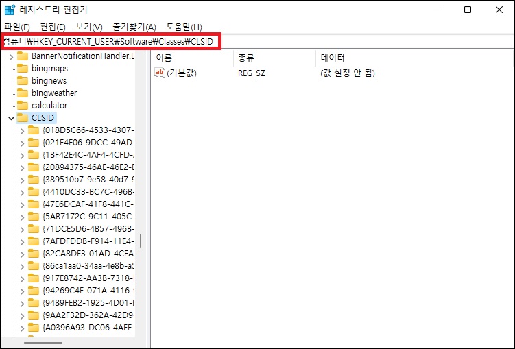The image size is (515, 349).
Task: Expand the {4410DC33-BC7C-496B- key
Action: click(x=22, y=193)
